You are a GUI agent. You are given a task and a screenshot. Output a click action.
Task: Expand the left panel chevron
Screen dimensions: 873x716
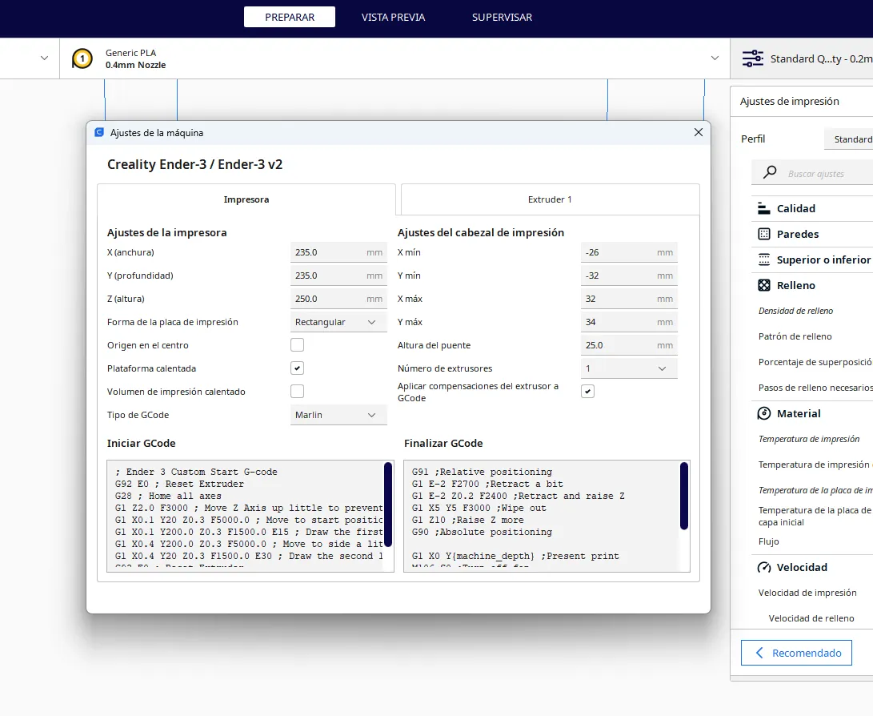[x=45, y=58]
